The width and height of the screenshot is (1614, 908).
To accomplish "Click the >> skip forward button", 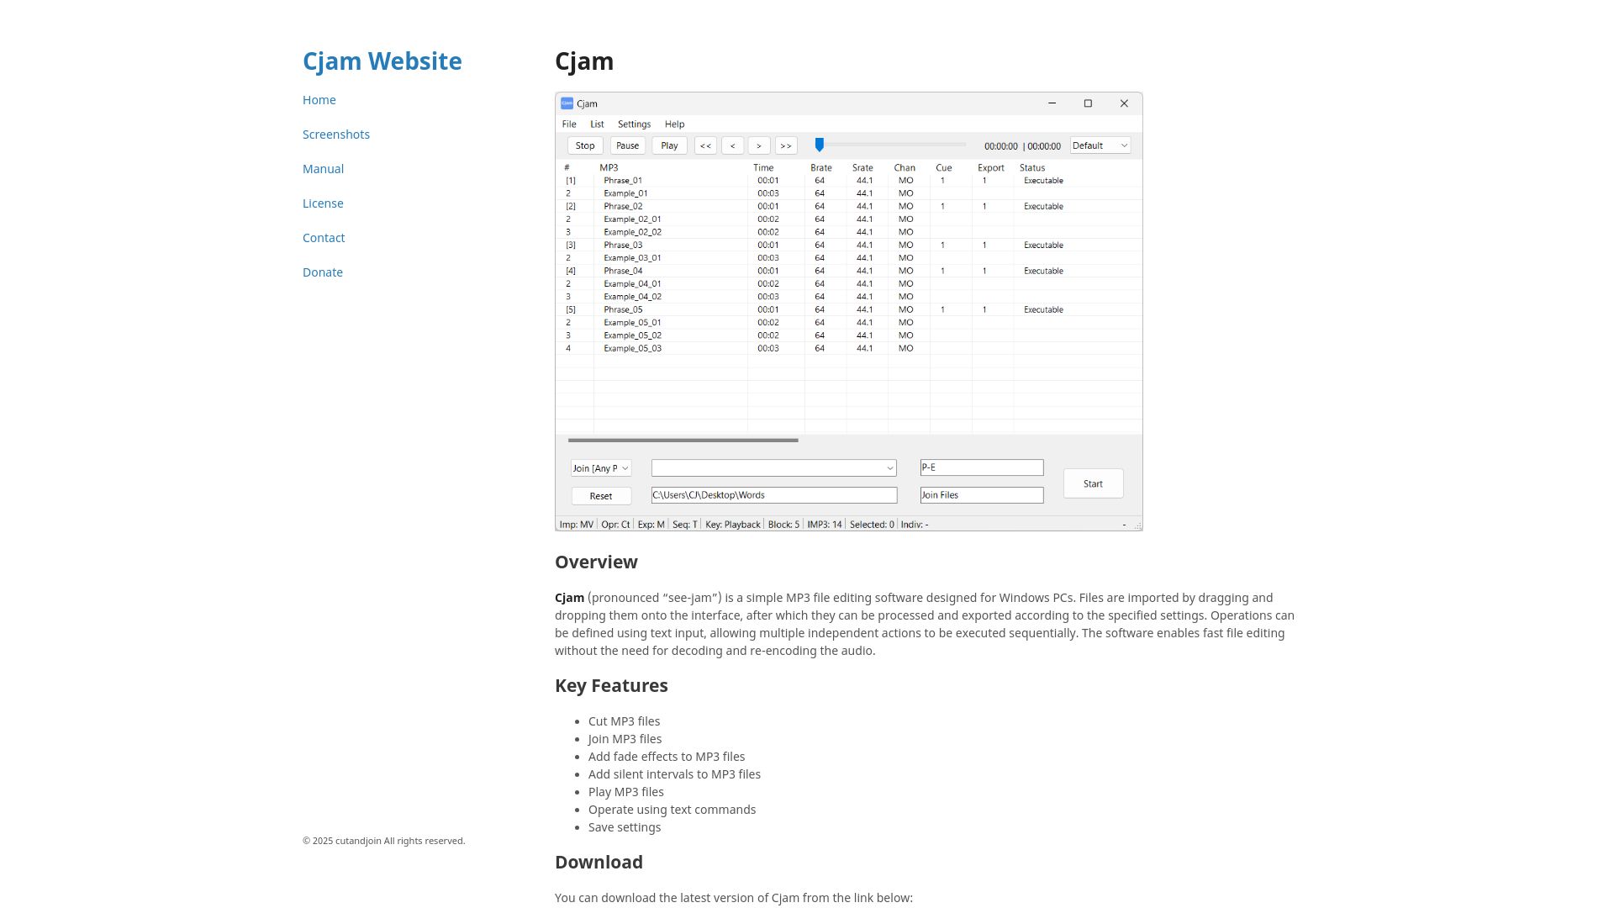I will (x=786, y=145).
